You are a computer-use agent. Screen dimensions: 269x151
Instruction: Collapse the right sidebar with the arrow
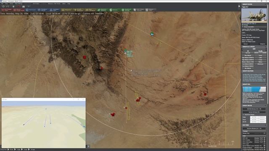239,6
